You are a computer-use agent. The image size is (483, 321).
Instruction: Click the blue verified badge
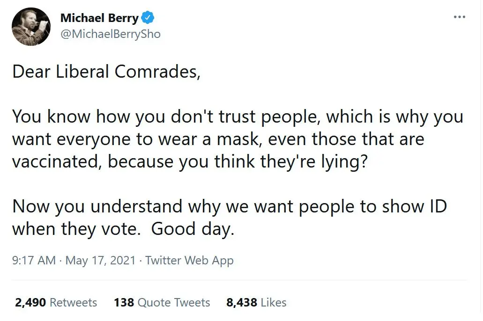(149, 18)
